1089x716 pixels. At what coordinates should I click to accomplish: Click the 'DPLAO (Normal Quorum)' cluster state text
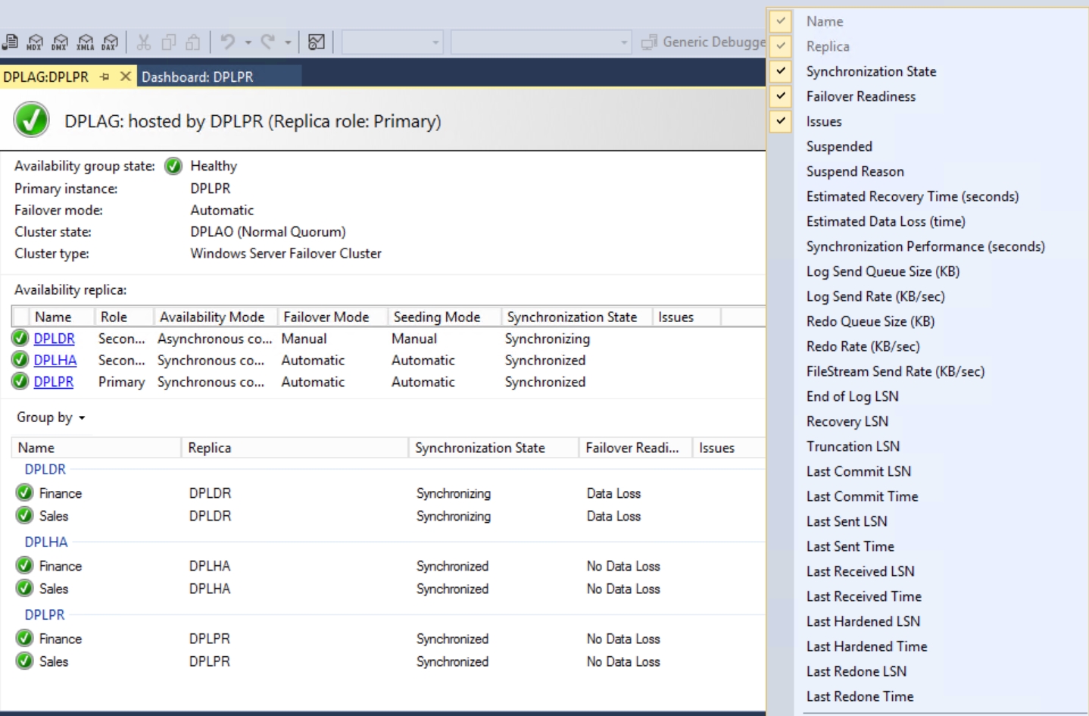268,232
